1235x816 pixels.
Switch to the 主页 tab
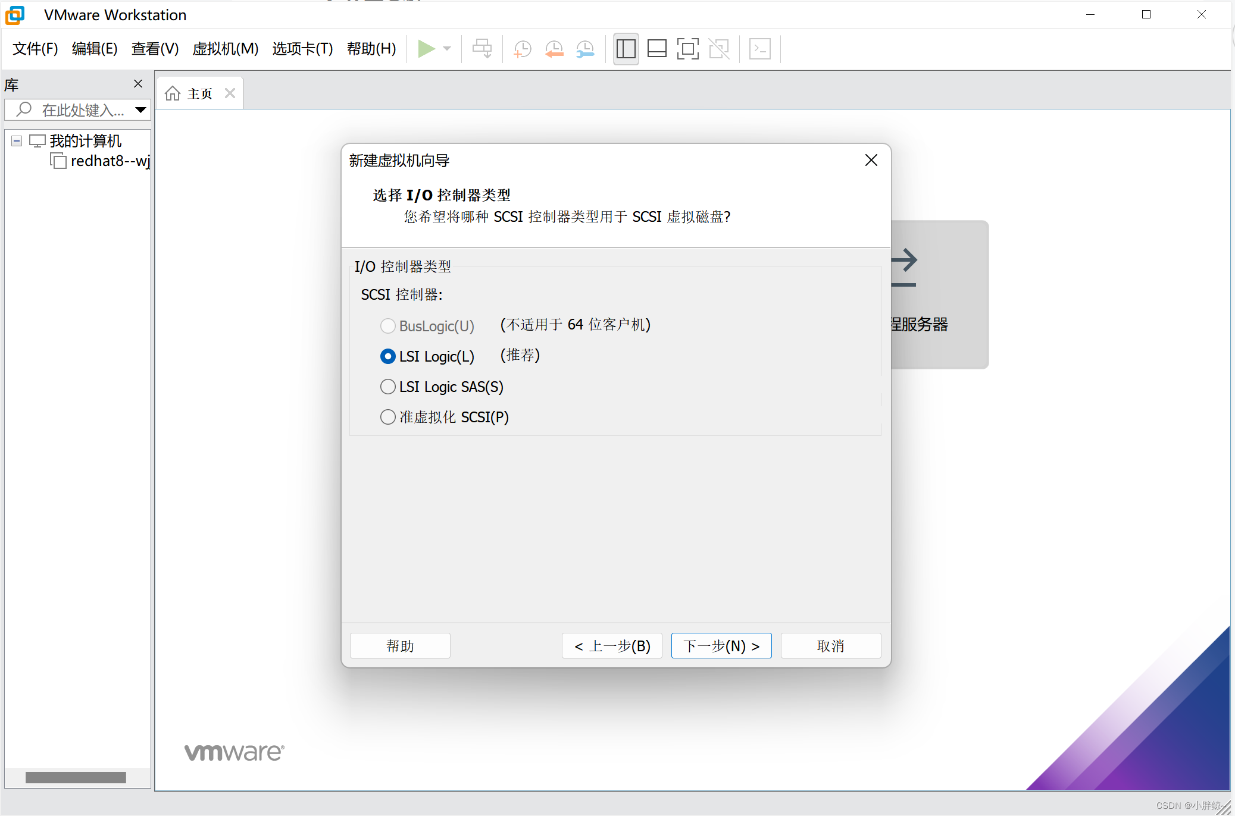pos(199,93)
